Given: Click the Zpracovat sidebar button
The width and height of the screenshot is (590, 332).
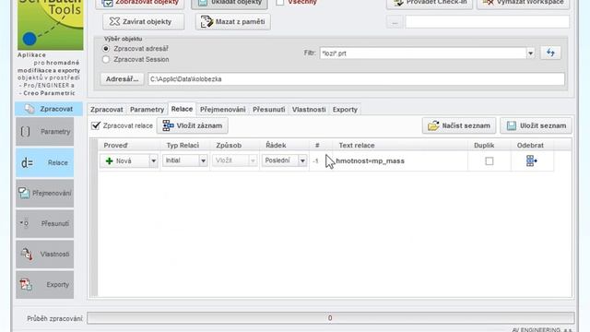Looking at the screenshot, I should coord(49,109).
